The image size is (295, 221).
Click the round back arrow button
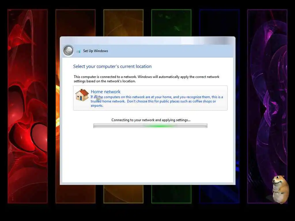point(68,51)
